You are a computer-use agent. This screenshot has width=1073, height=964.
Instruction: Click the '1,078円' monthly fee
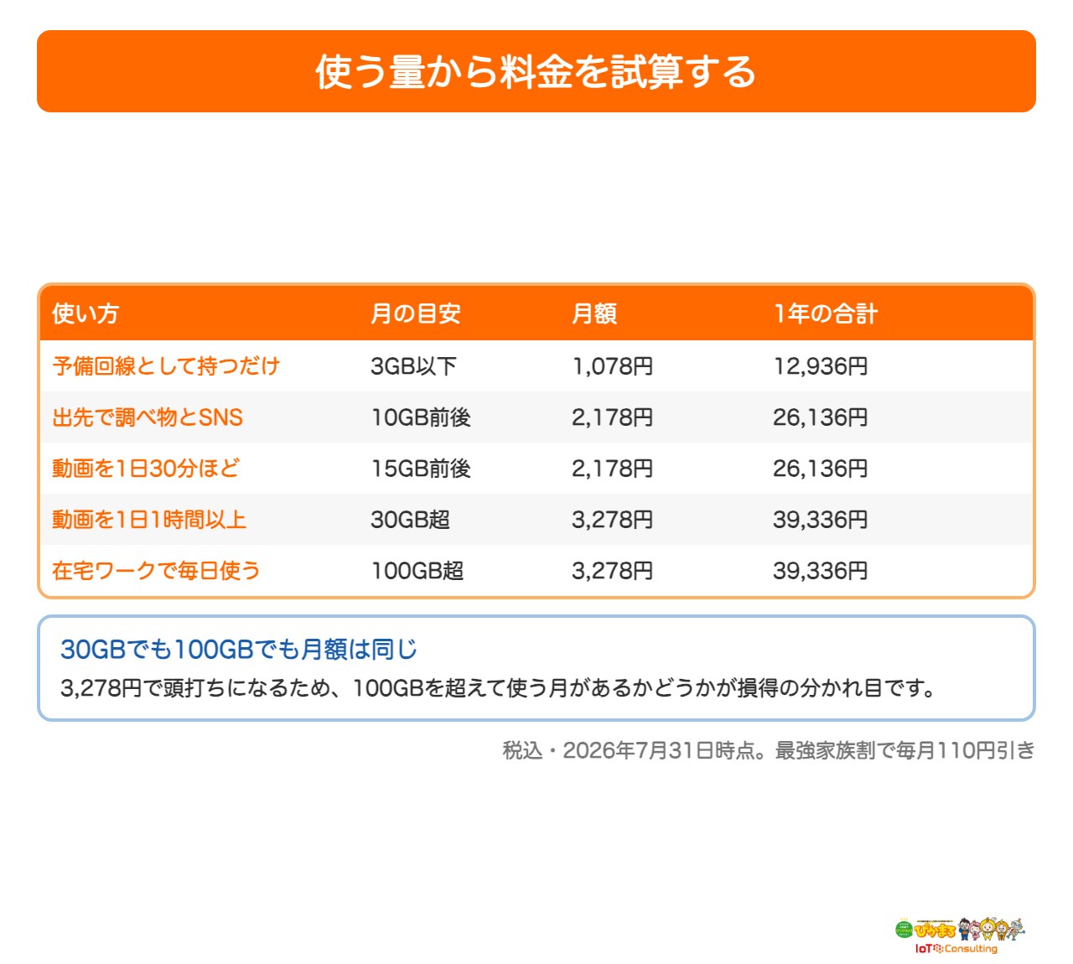[612, 365]
